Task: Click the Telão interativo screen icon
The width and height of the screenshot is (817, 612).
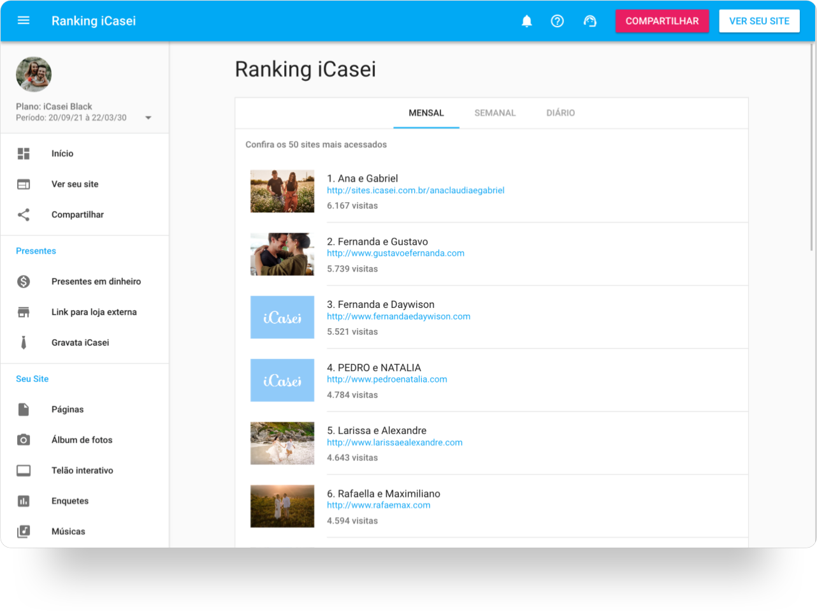Action: tap(24, 470)
